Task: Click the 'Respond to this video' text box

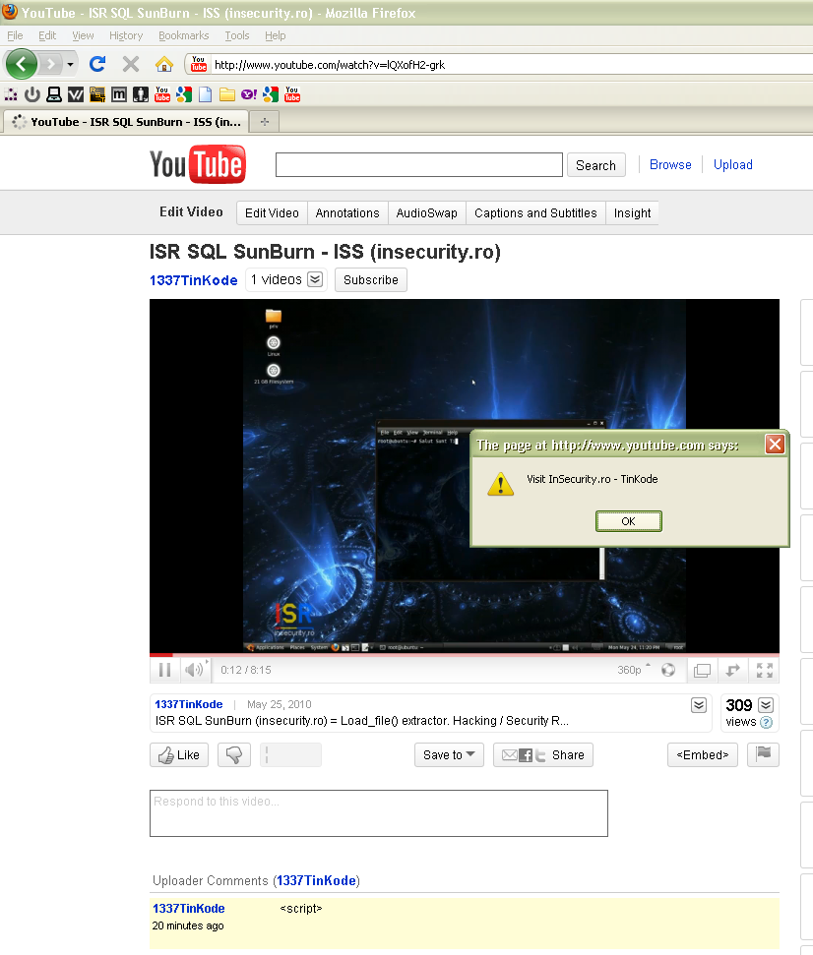Action: coord(379,813)
